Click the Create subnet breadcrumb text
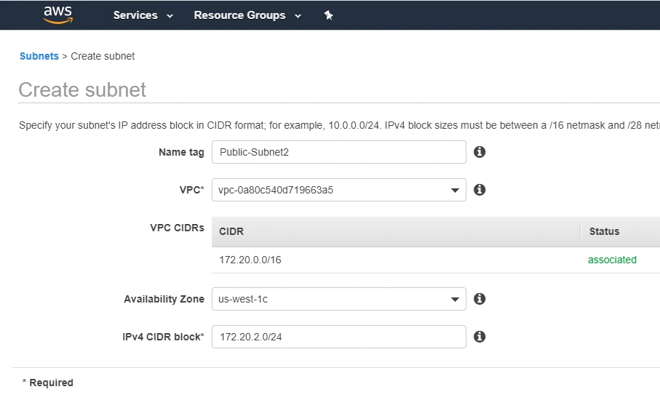 (x=103, y=56)
